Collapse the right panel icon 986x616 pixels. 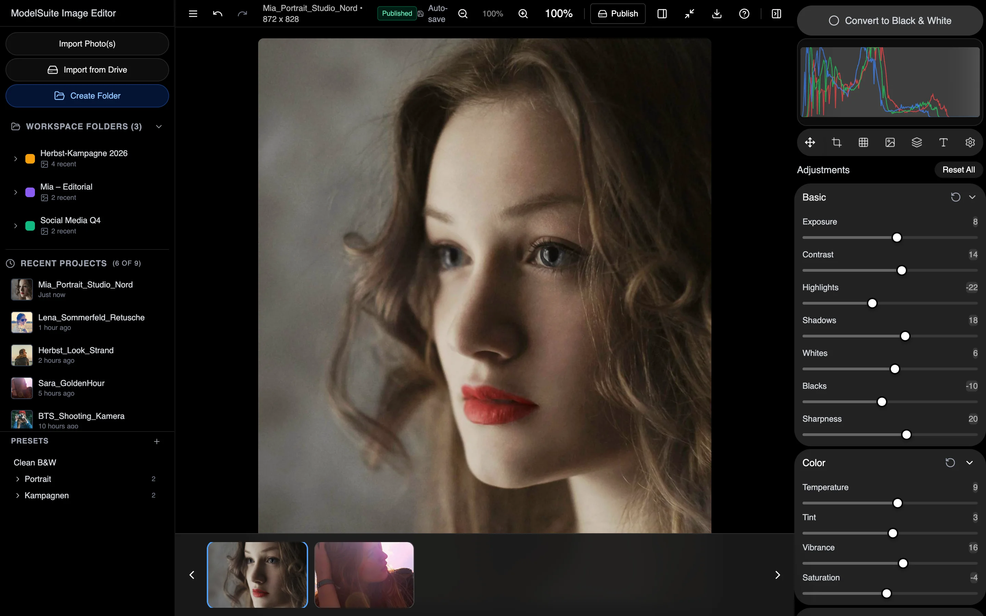pyautogui.click(x=776, y=14)
